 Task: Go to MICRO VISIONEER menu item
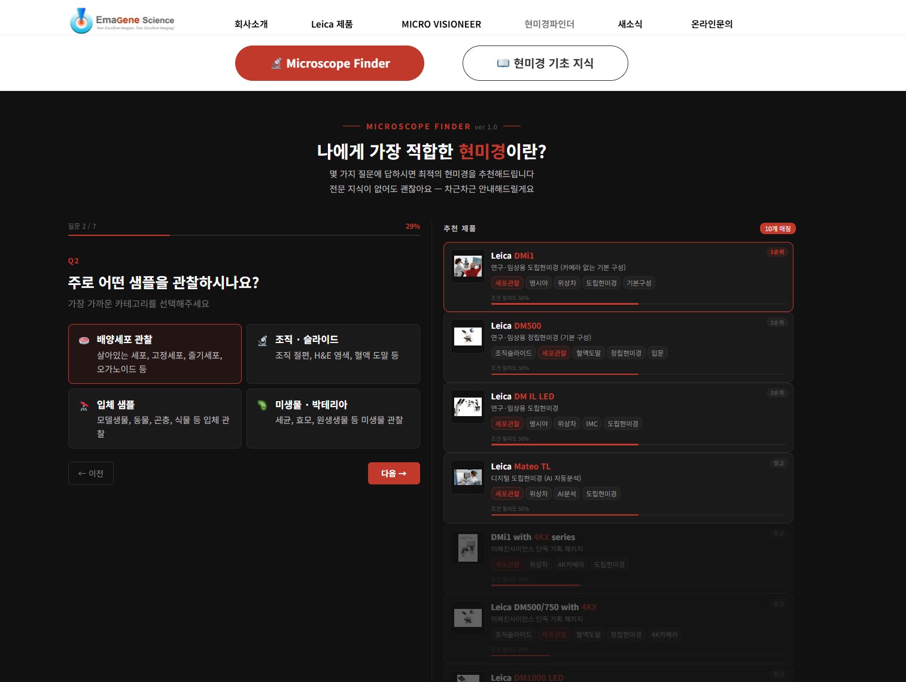click(x=442, y=24)
